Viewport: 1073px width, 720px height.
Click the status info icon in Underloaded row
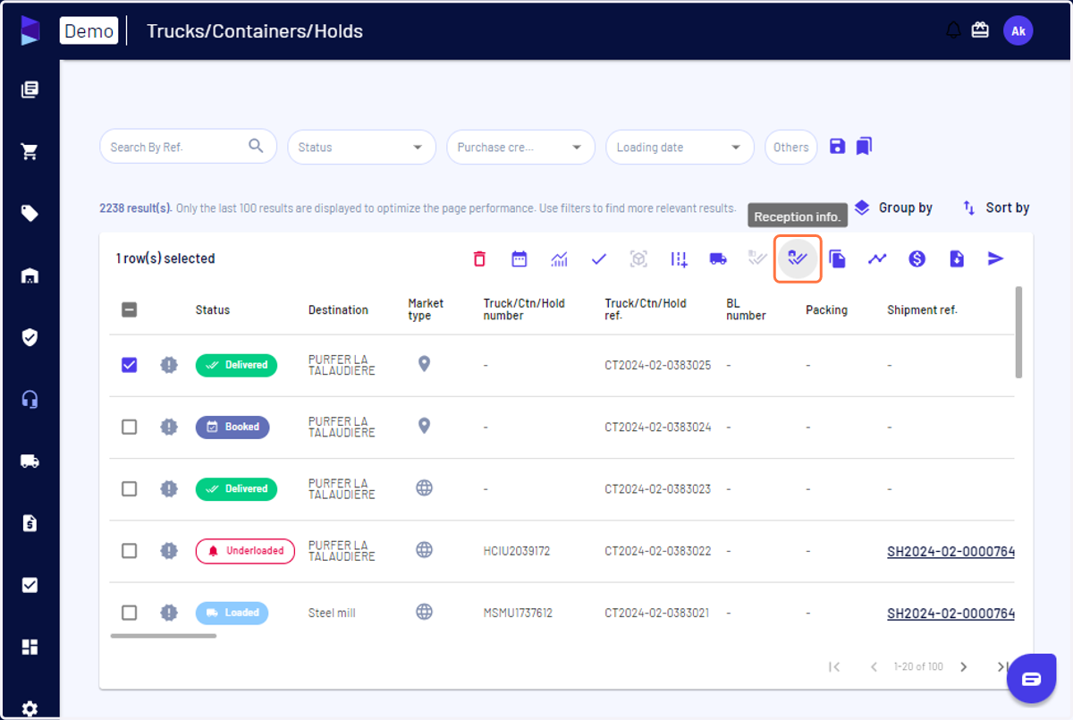169,551
